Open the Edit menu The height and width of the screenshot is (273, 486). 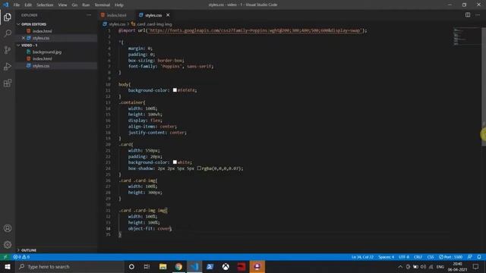click(28, 5)
